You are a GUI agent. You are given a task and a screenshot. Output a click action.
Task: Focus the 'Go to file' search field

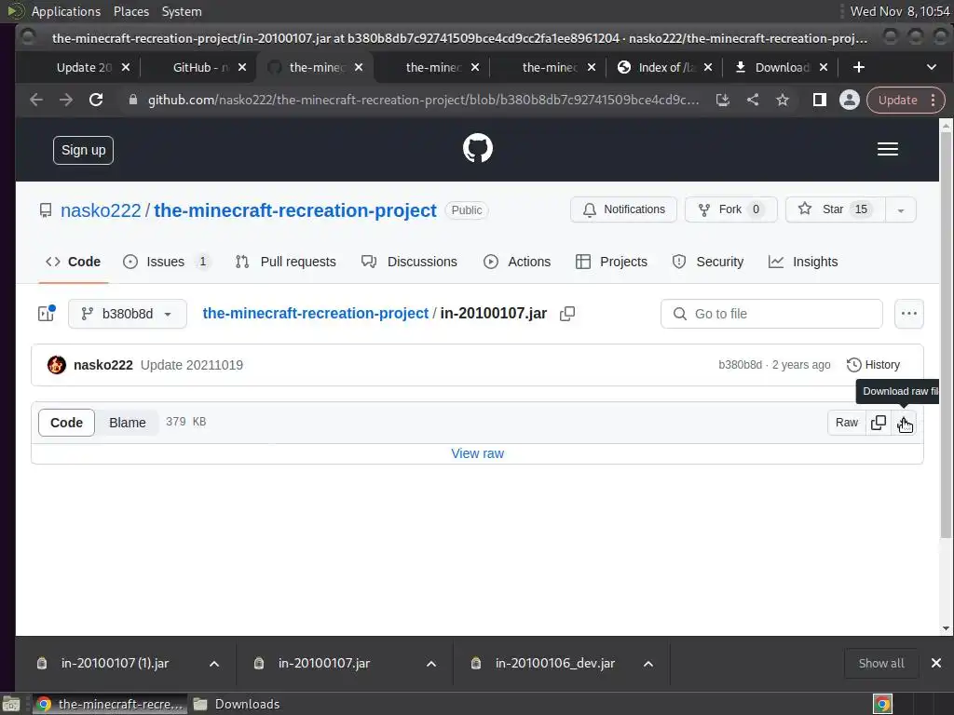click(771, 314)
